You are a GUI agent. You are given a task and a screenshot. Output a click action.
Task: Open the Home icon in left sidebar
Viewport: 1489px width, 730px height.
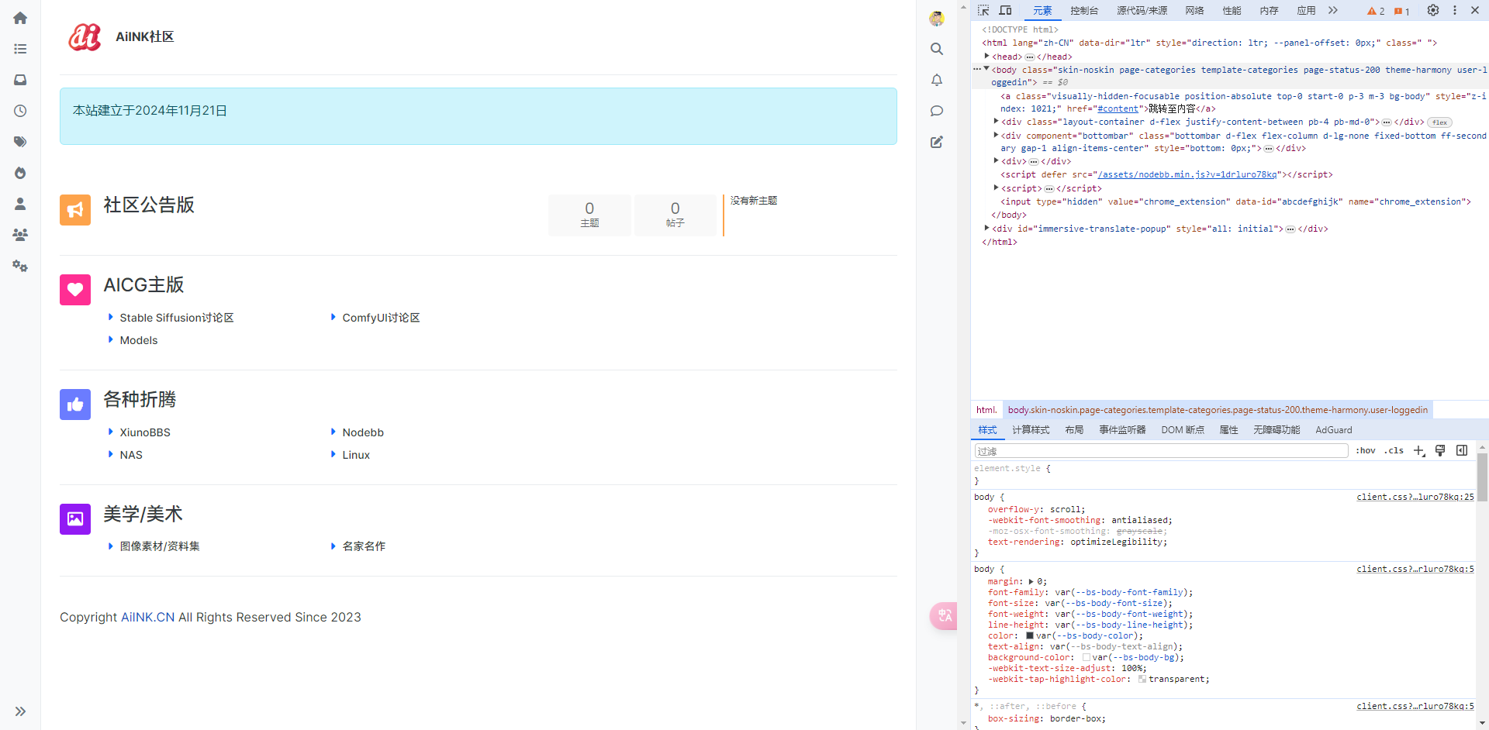[x=20, y=18]
